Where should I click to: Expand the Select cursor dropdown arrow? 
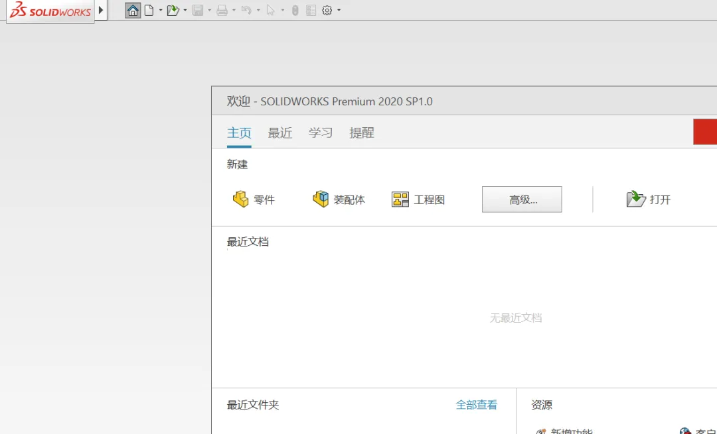283,10
